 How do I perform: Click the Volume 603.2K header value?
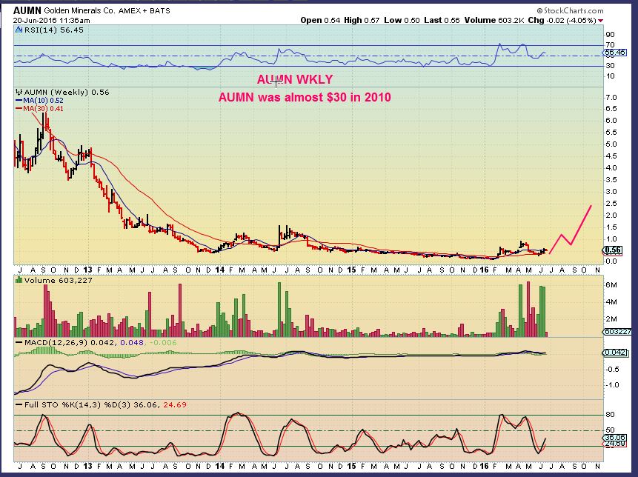coord(494,20)
